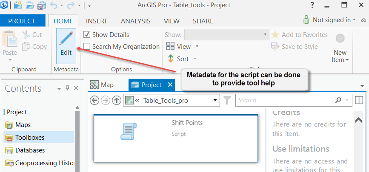Switch to the Map view tab
The height and width of the screenshot is (172, 369).
[102, 85]
